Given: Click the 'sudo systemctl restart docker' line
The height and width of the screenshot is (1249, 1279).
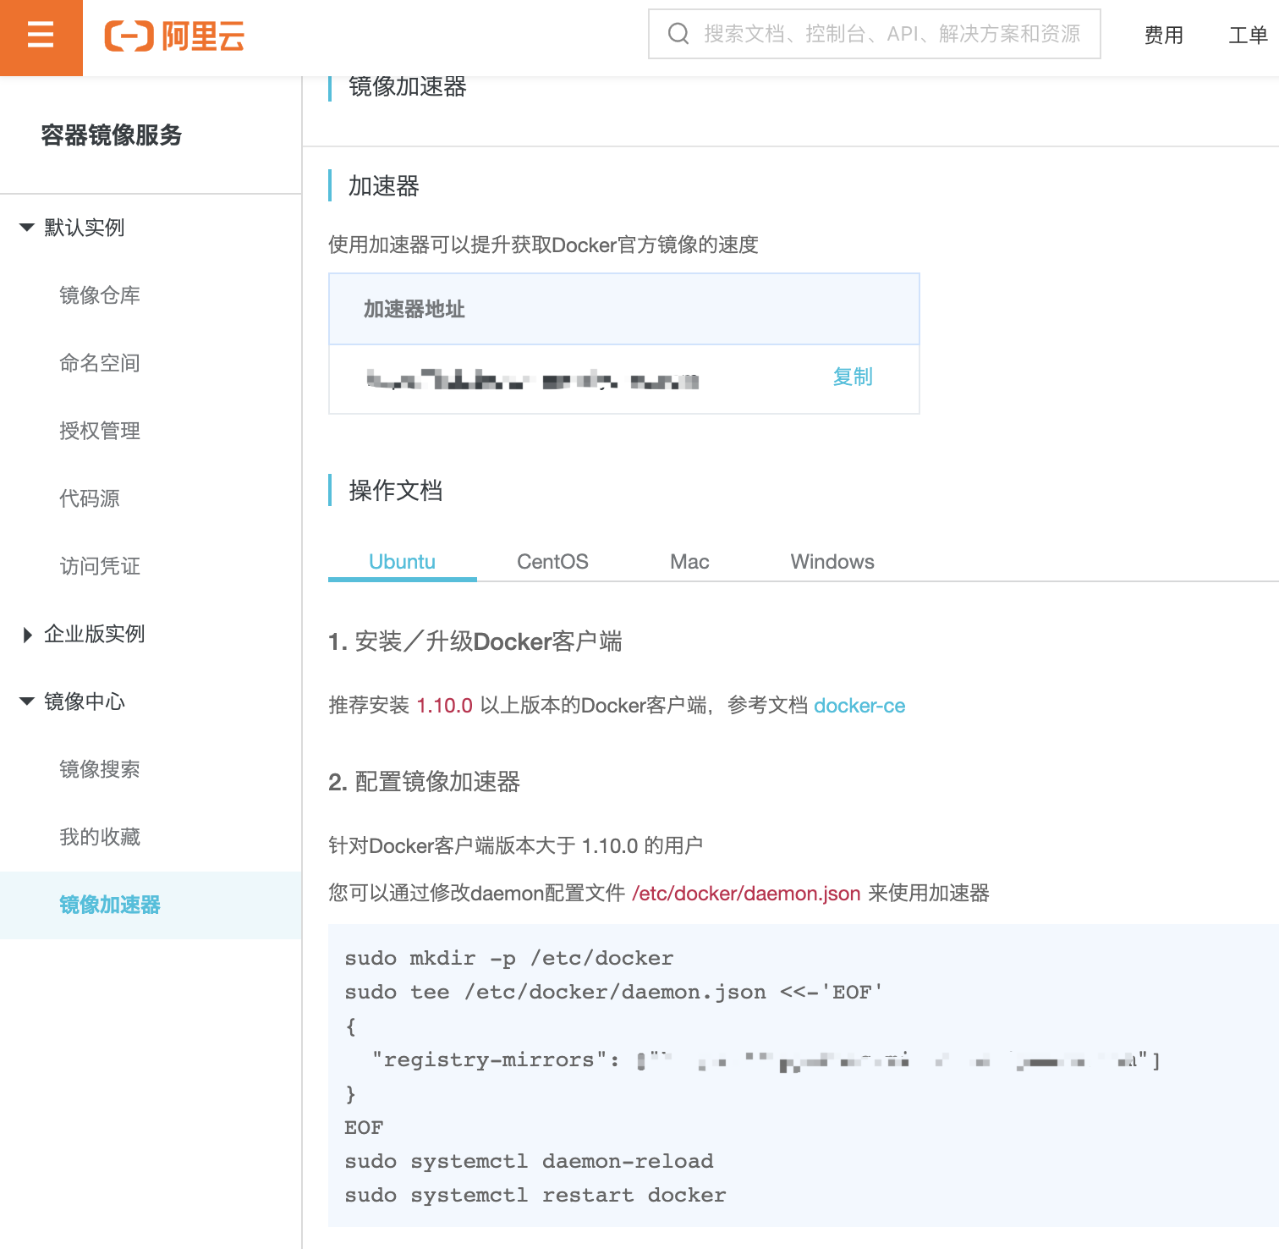Looking at the screenshot, I should [x=535, y=1195].
